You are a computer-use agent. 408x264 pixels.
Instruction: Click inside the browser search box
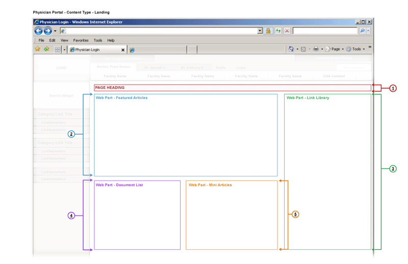coord(325,31)
